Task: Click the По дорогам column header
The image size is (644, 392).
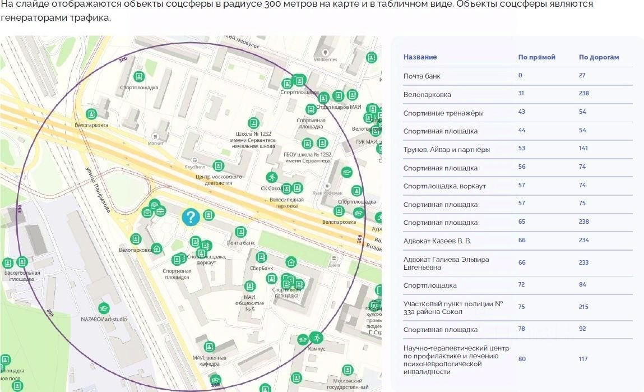Action: tap(599, 57)
